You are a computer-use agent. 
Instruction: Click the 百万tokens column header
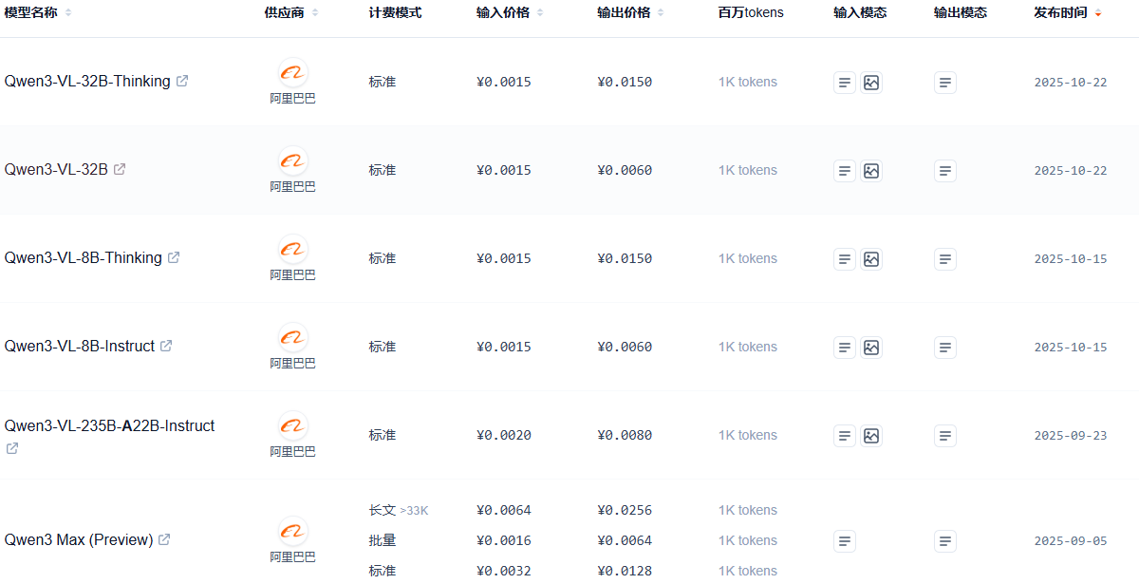(x=751, y=13)
